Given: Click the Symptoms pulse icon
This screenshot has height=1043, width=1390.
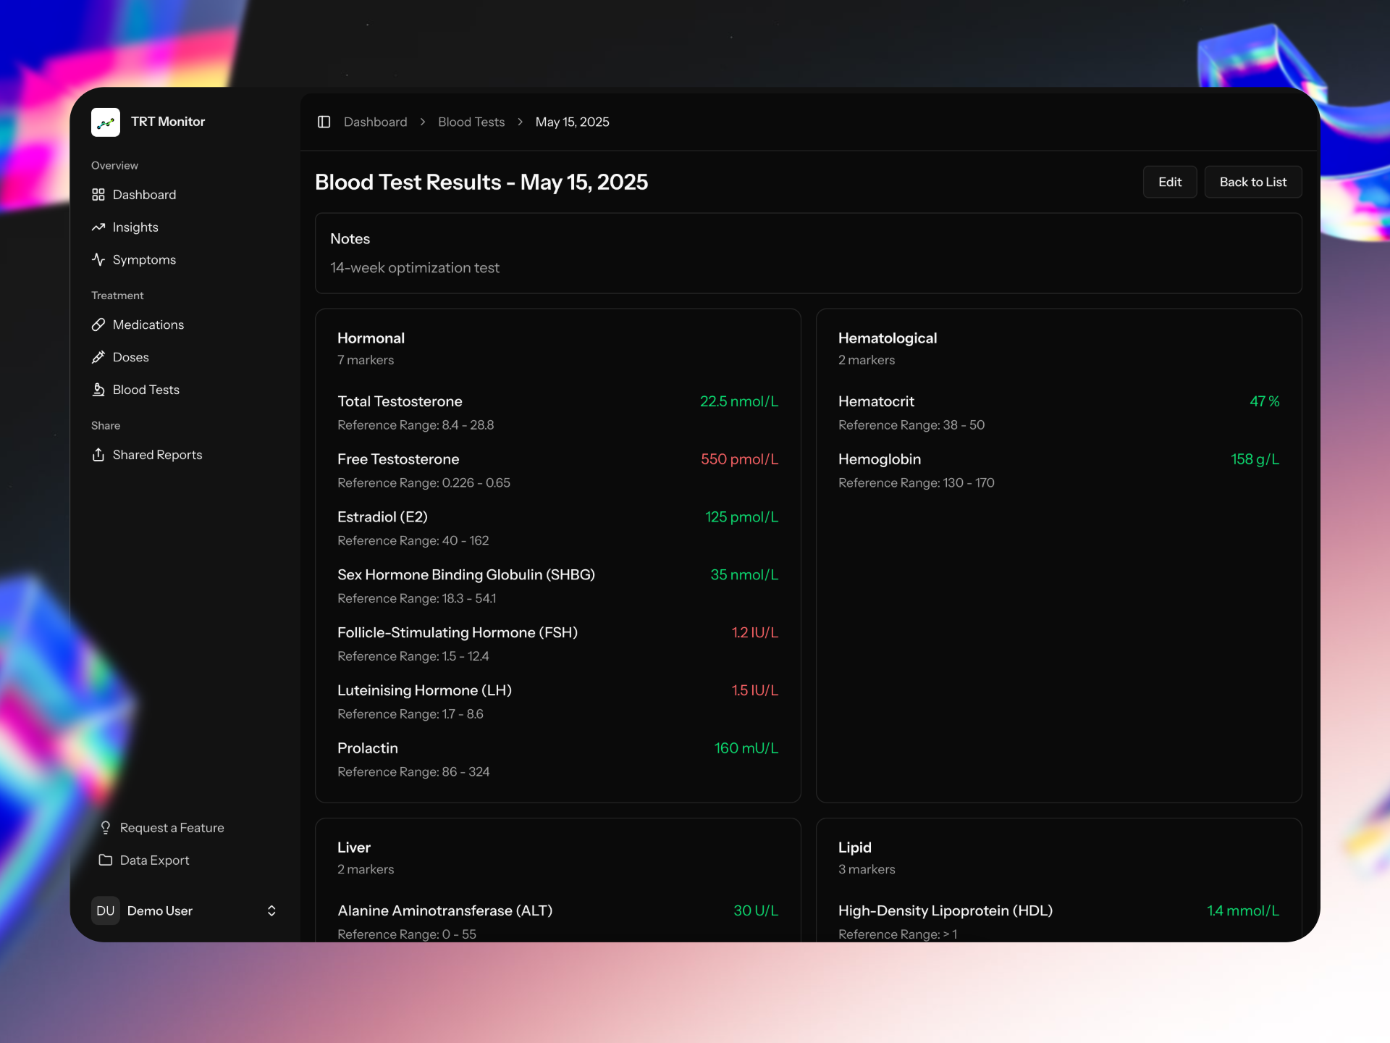Looking at the screenshot, I should 98,259.
